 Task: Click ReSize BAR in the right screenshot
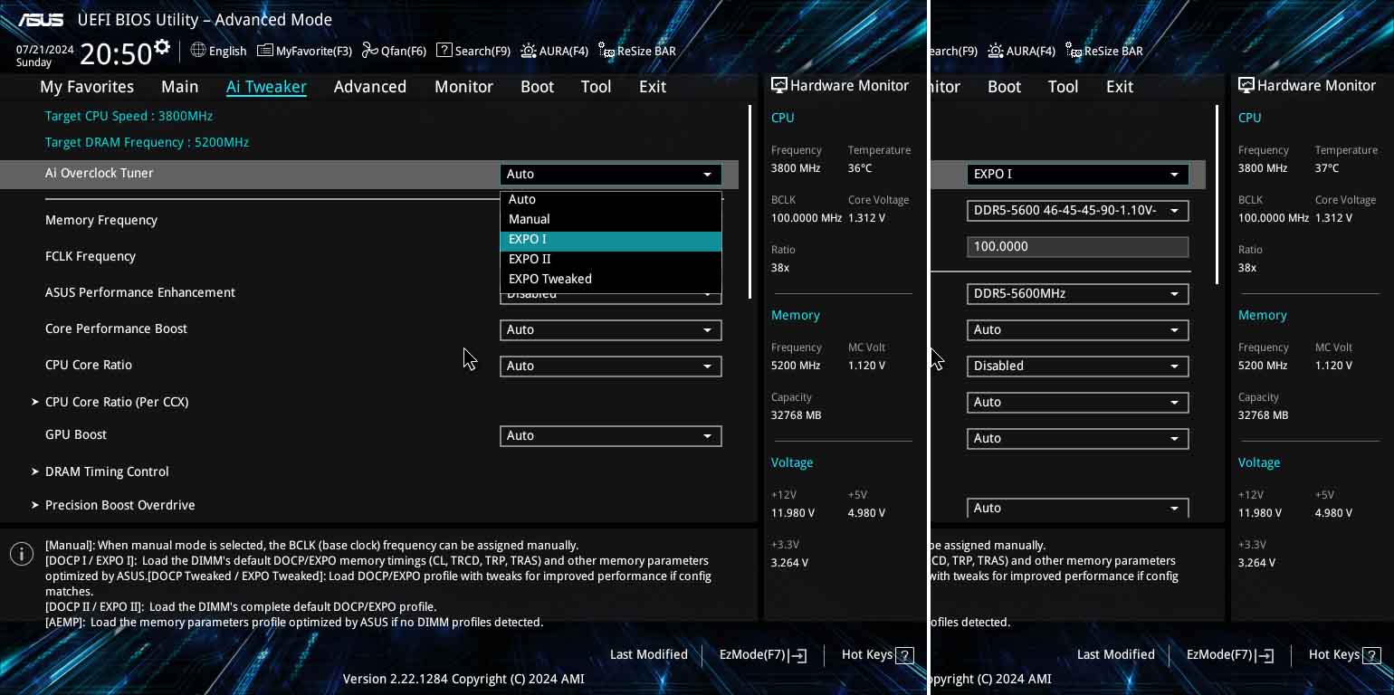[1104, 51]
